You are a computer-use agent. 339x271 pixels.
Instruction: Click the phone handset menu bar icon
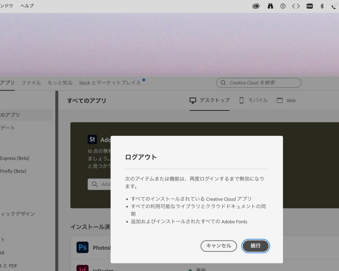point(334,7)
